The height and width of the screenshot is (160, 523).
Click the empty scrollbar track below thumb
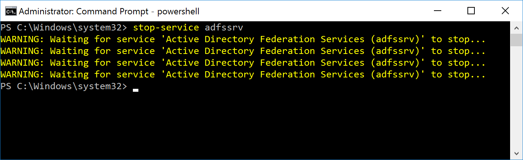[516, 99]
